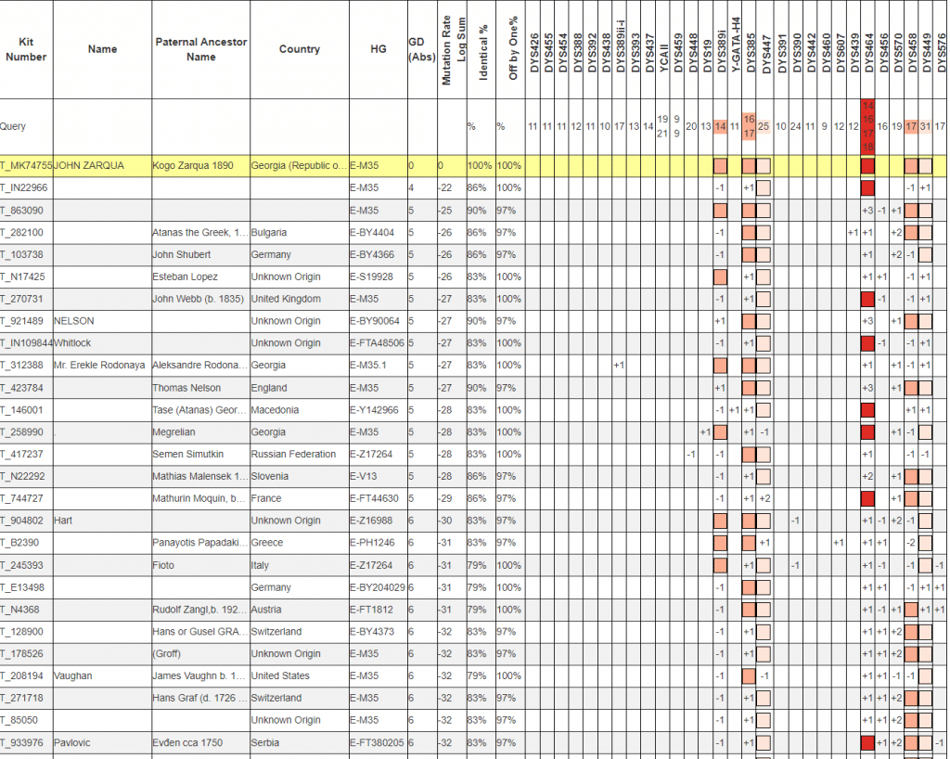Click the dark red DYS464 query cell
Screen dimensions: 950x759
pos(868,126)
